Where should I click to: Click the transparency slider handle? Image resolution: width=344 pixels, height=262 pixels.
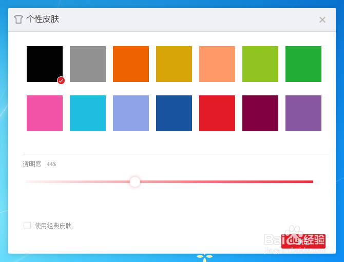(x=135, y=182)
